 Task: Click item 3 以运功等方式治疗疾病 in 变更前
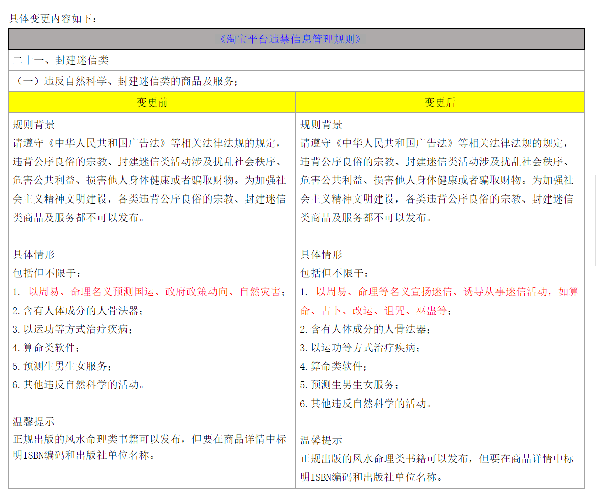coord(72,329)
